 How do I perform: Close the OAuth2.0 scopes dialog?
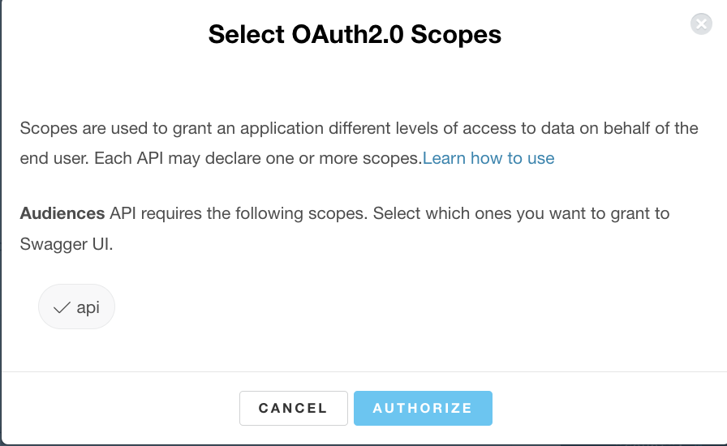point(701,24)
